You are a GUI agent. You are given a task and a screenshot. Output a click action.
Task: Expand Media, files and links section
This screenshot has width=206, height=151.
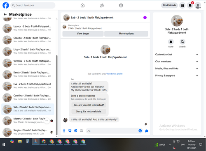pos(177,69)
